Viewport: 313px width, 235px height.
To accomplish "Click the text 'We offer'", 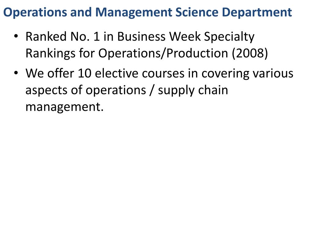I will click(x=50, y=73).
